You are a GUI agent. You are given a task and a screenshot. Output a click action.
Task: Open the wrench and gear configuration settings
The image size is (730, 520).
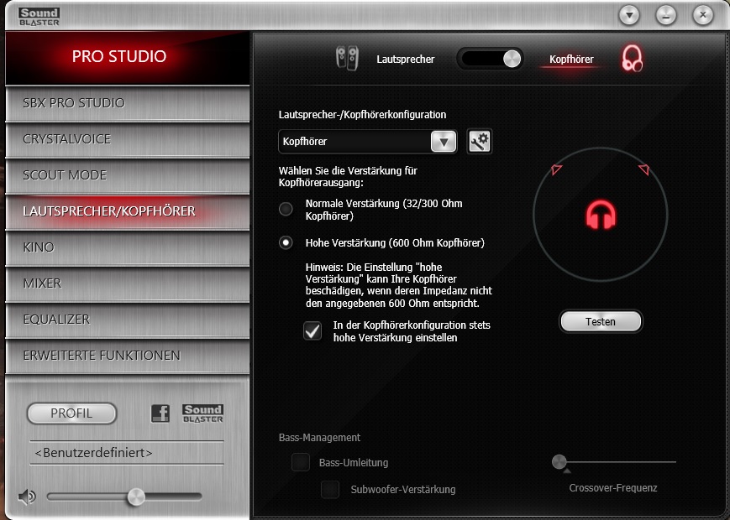(x=479, y=141)
